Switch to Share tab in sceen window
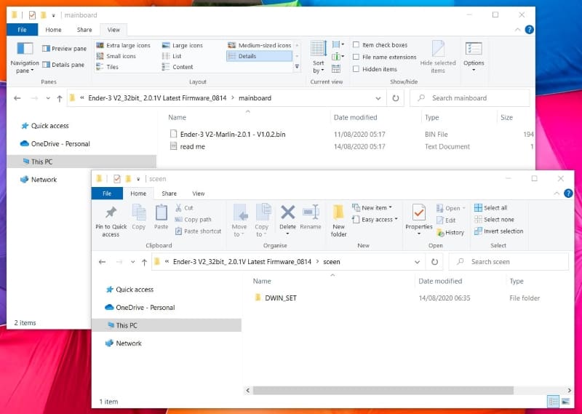Viewport: 582px width, 414px height. [x=169, y=194]
